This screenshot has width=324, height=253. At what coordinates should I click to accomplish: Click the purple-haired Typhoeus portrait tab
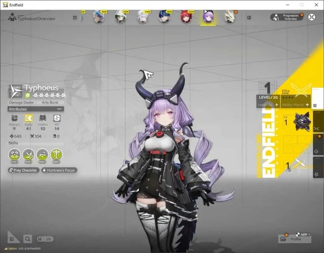click(x=208, y=17)
